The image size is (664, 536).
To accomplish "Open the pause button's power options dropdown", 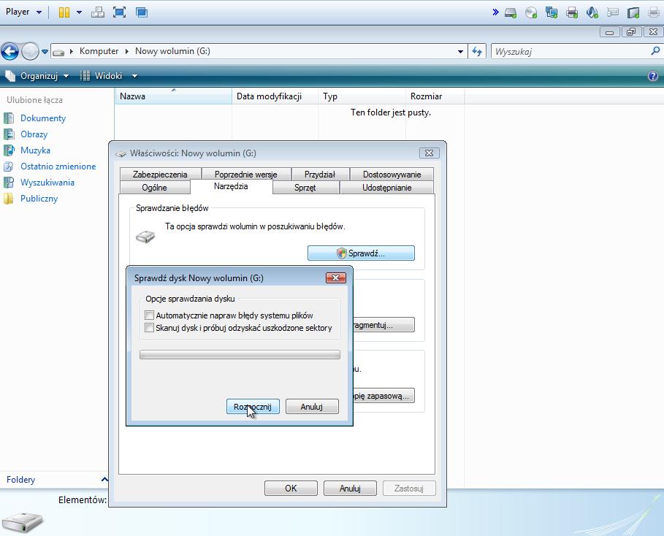I will tap(79, 12).
